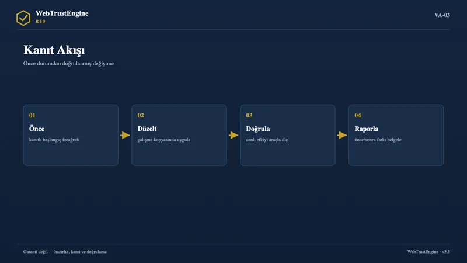467x263 pixels.
Task: Click the R50 label under the logo
Action: [x=40, y=22]
